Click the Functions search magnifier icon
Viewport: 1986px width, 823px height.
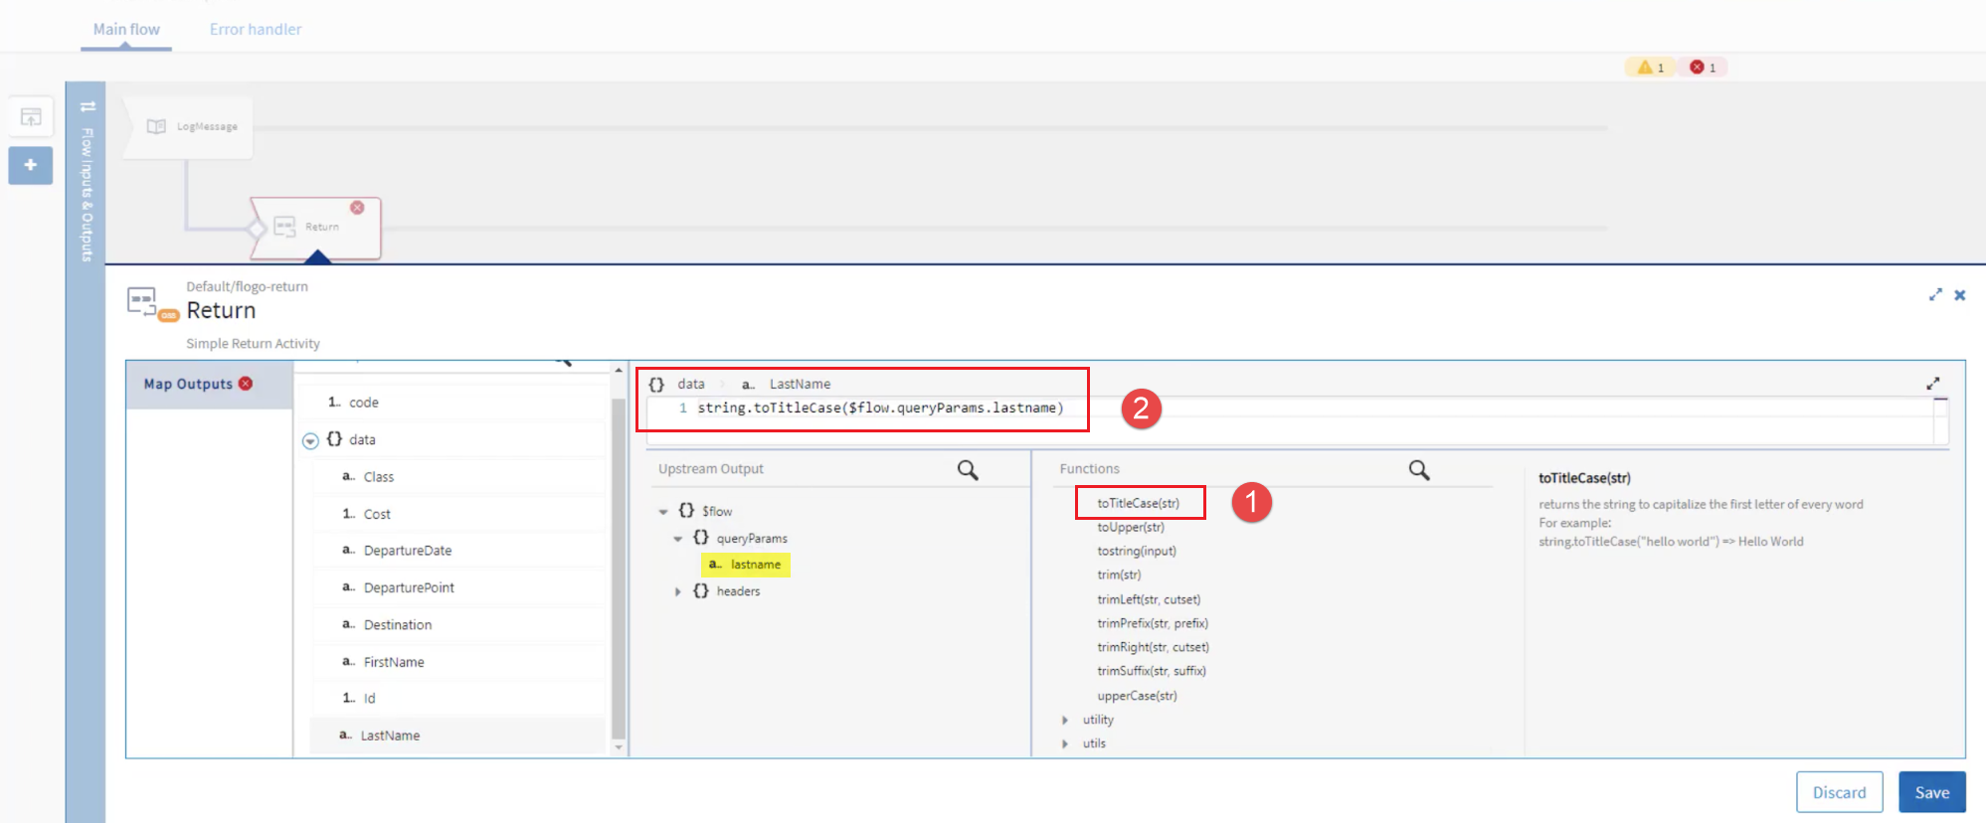point(1418,470)
